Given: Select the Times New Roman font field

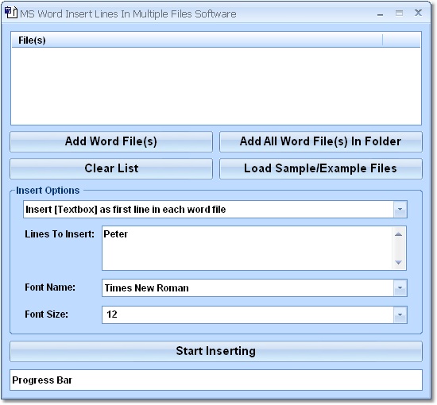Looking at the screenshot, I should point(248,287).
